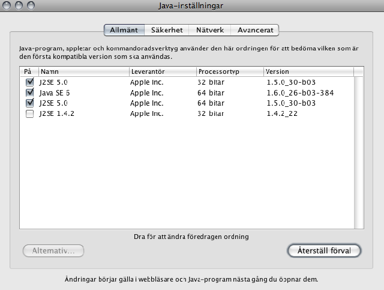Uncheck the J2SE 5.0 32 bitar checkbox
The height and width of the screenshot is (290, 384).
pyautogui.click(x=29, y=82)
